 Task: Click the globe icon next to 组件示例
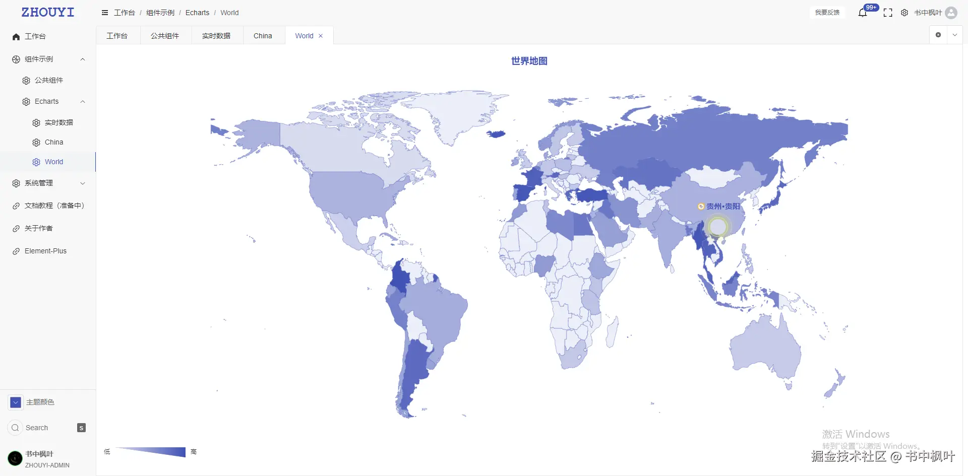click(x=16, y=59)
